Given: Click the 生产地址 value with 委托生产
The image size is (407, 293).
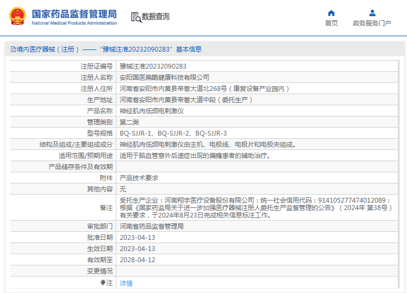Looking at the screenshot, I should point(186,100).
